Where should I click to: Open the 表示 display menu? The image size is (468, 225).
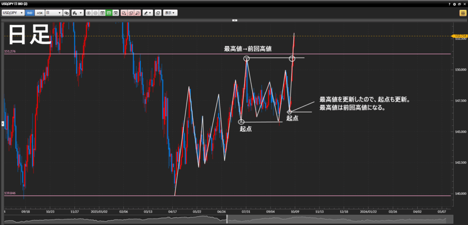coord(170,13)
